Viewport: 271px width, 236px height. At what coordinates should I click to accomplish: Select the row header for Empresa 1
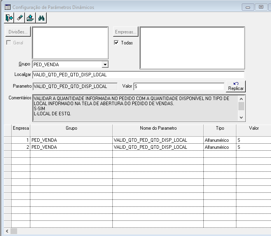click(8, 140)
